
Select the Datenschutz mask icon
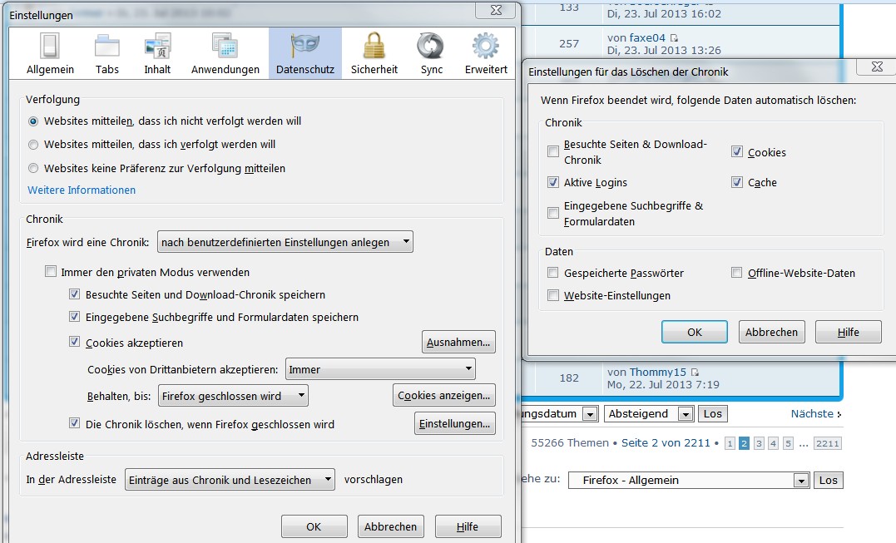(305, 54)
